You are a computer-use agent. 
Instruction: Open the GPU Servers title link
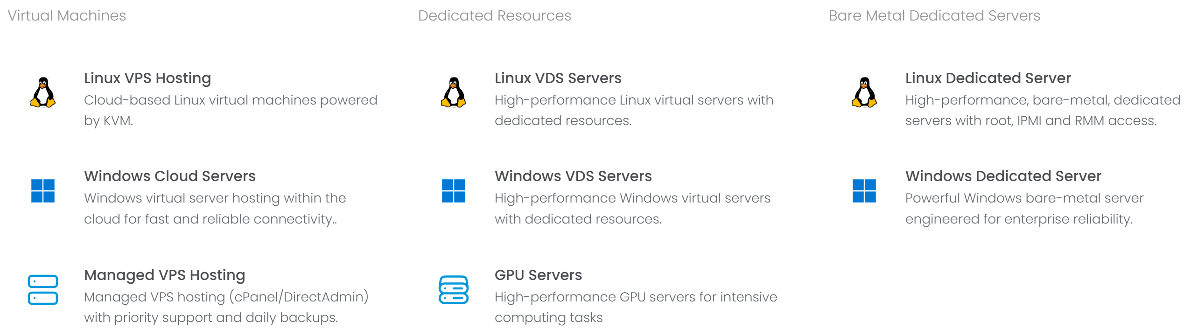(x=539, y=275)
